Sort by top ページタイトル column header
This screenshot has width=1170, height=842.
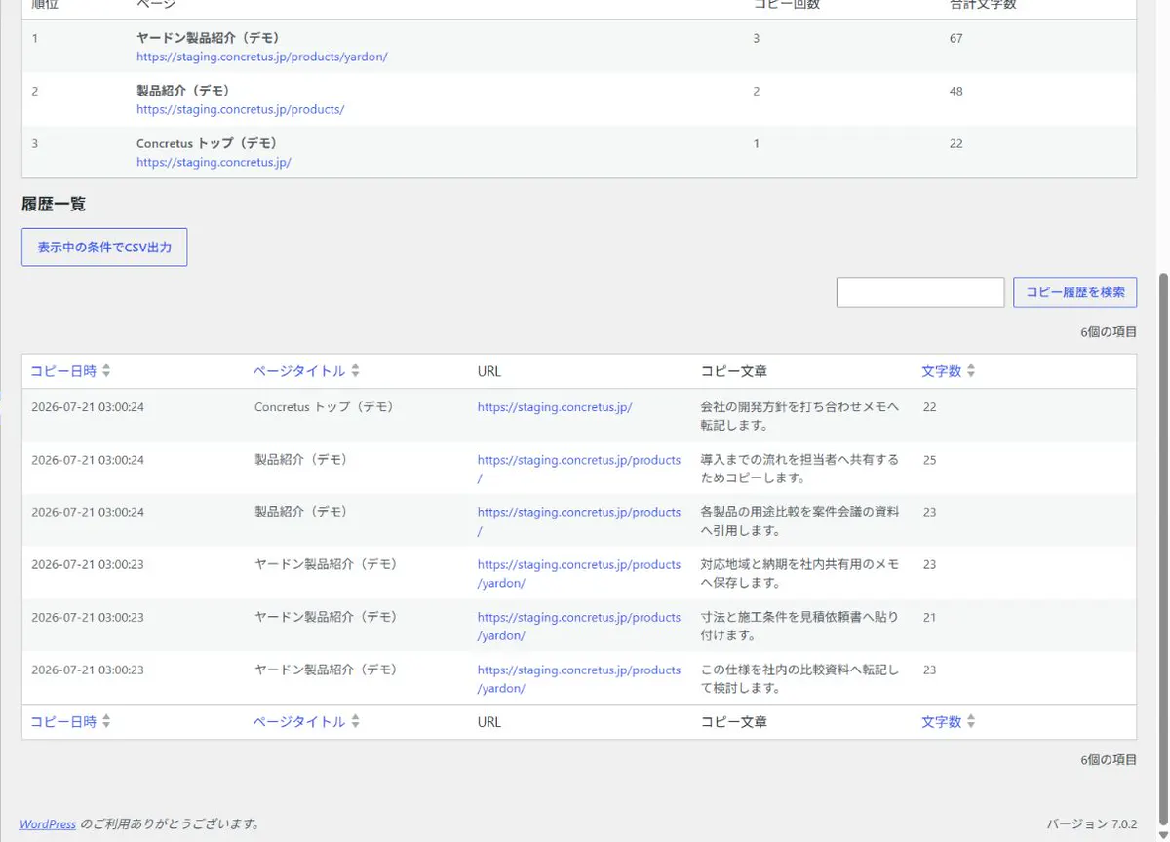(299, 371)
